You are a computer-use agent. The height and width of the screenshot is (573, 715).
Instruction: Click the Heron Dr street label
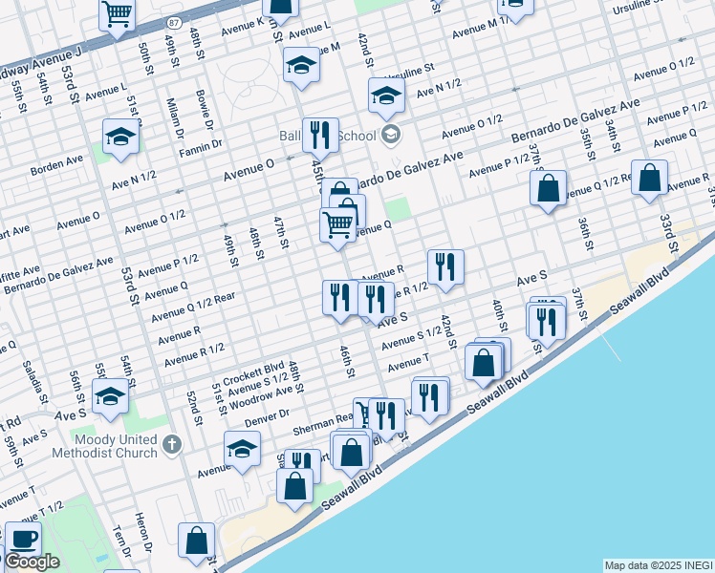point(143,533)
